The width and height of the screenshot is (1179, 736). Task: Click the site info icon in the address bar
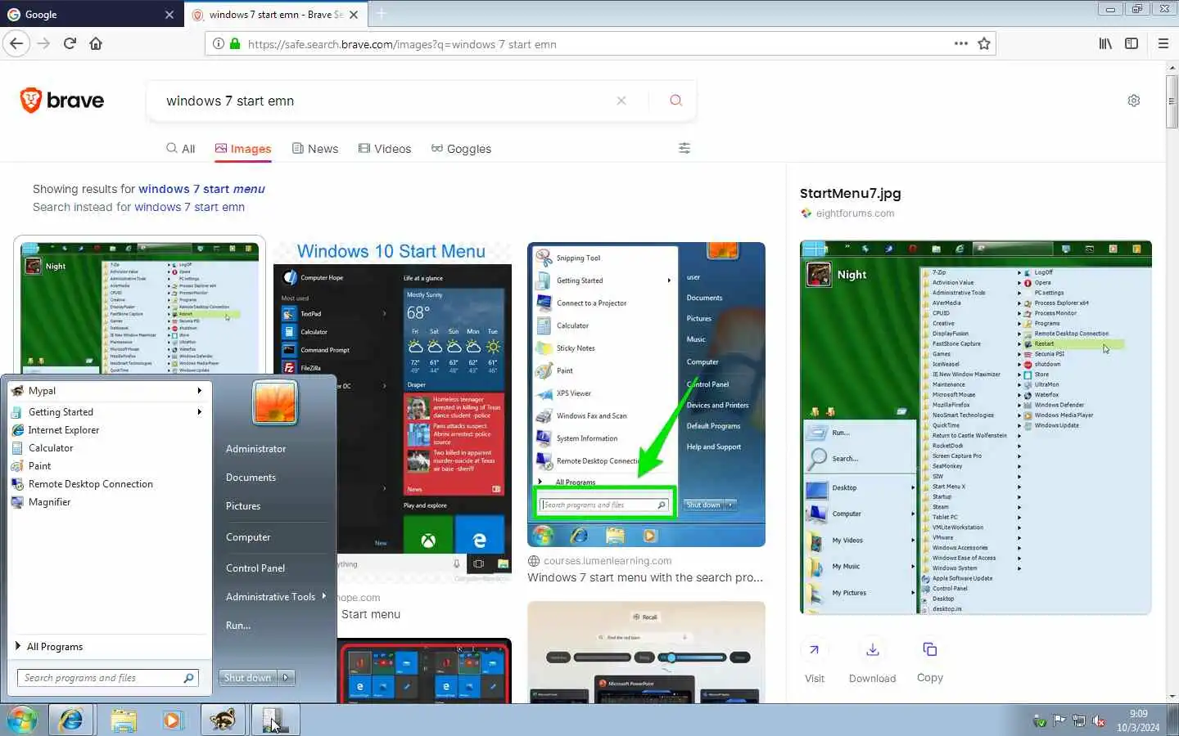pos(219,44)
